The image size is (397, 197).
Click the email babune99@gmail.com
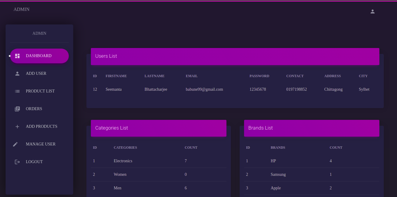click(x=204, y=89)
